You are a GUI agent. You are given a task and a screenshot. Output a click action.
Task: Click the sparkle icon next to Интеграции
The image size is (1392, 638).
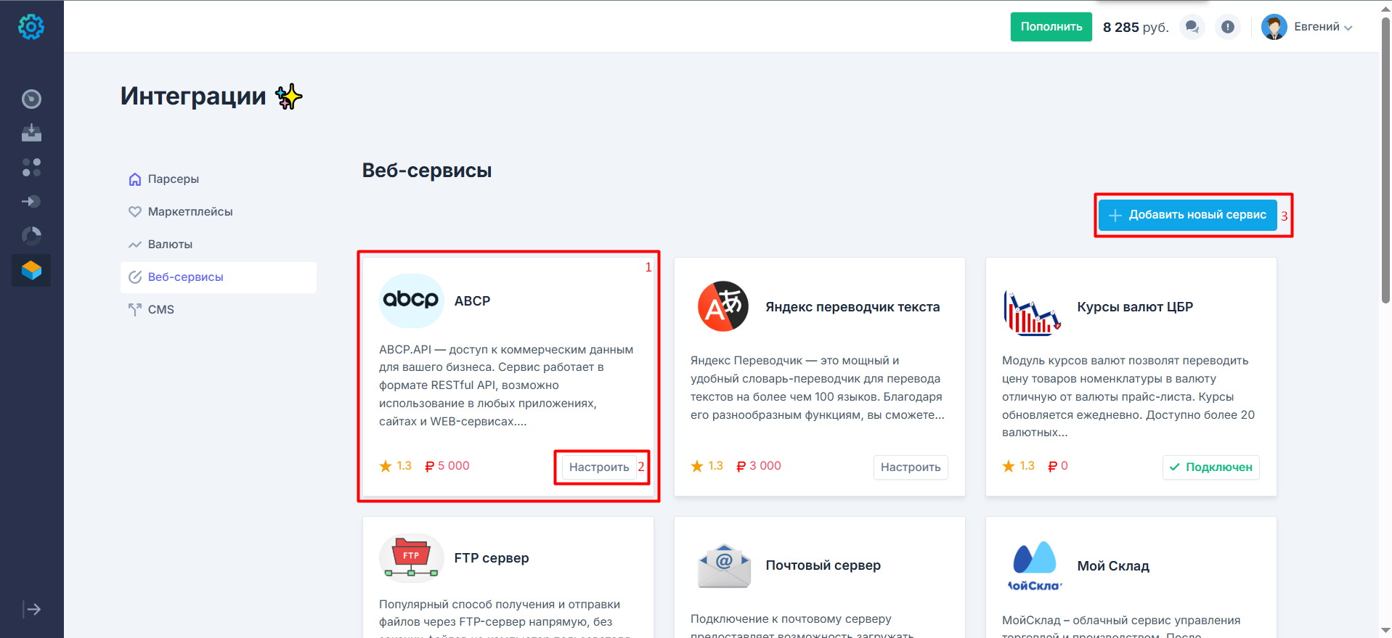[289, 97]
